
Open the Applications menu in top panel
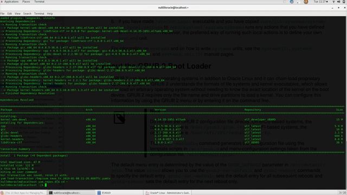click(x=11, y=2)
